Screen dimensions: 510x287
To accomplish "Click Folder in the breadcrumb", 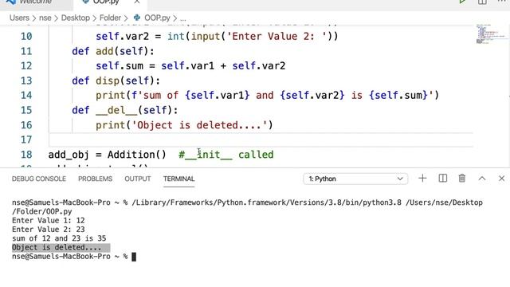I will coord(110,18).
